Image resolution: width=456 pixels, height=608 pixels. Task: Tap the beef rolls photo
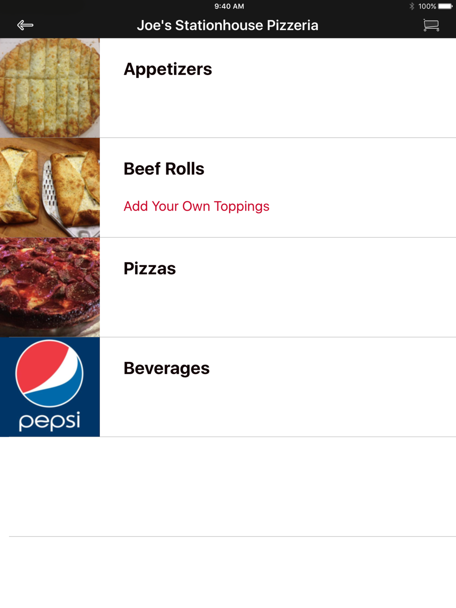pyautogui.click(x=50, y=187)
